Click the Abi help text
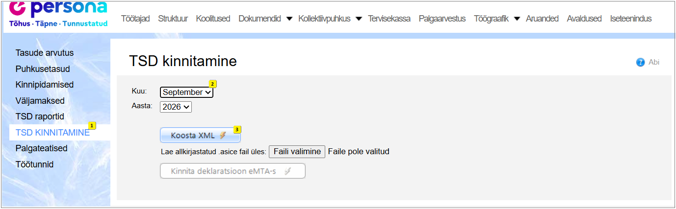 pyautogui.click(x=654, y=62)
